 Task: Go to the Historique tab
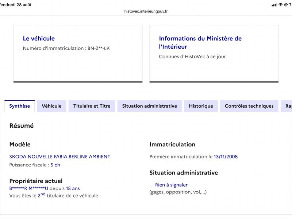click(201, 106)
